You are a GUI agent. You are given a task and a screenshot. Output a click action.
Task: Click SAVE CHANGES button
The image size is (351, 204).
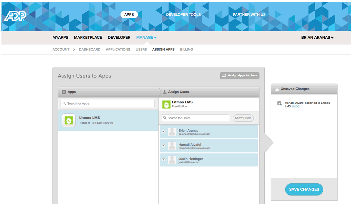click(304, 189)
